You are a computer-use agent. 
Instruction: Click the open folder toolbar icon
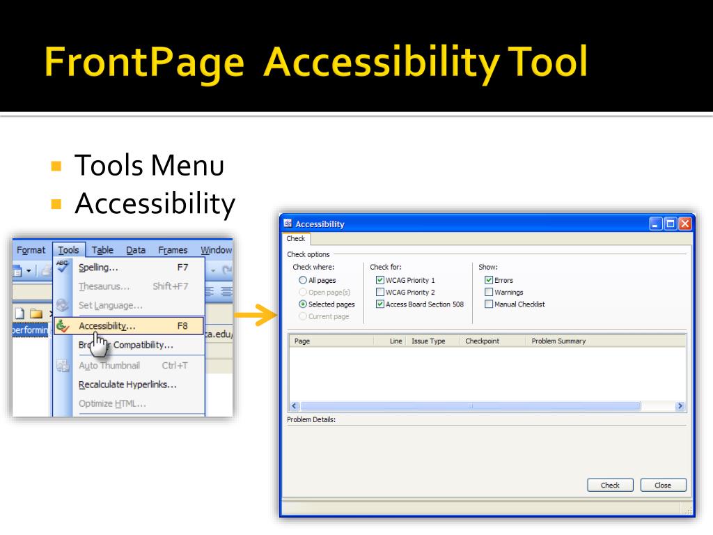click(x=36, y=313)
